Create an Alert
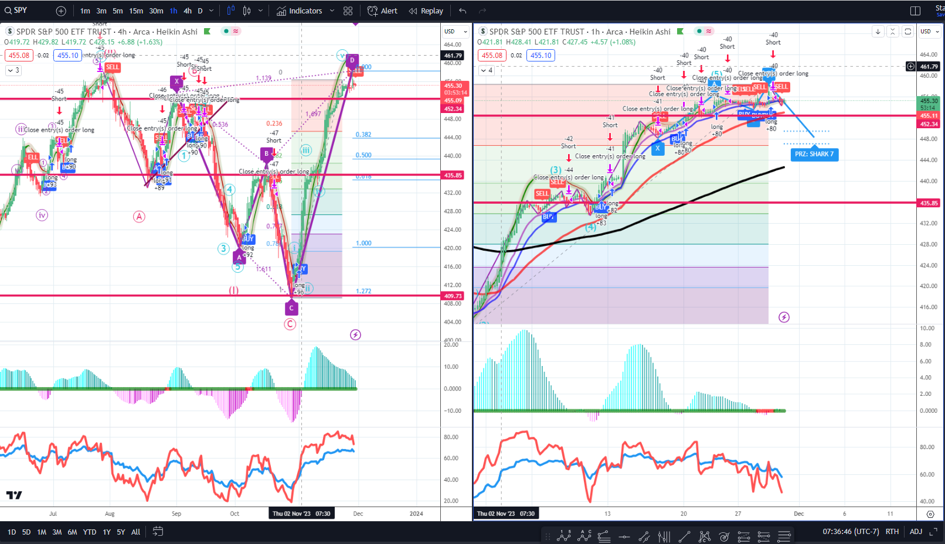945x544 pixels. point(382,11)
